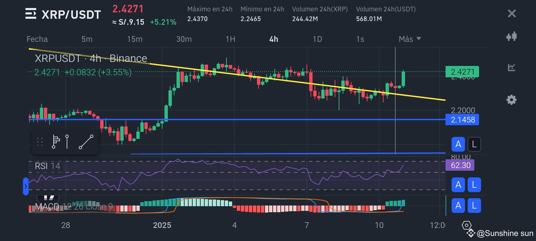Open the trading pair list menu icon
The height and width of the screenshot is (241, 536).
[31, 14]
